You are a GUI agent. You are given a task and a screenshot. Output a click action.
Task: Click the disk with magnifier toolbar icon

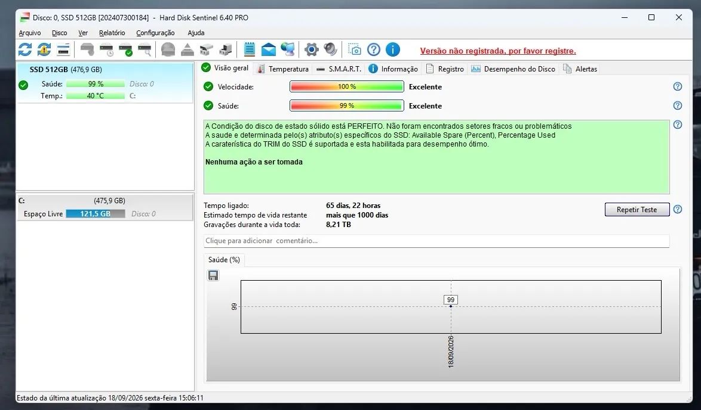144,49
